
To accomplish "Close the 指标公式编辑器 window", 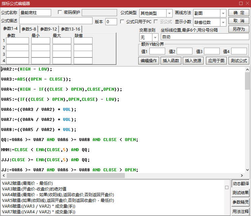I will pos(247,3).
